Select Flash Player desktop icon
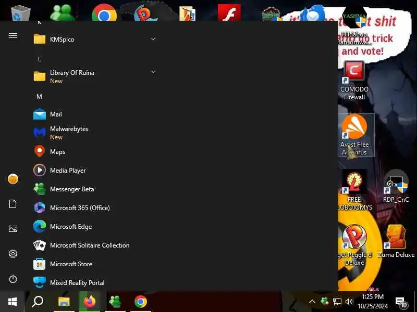This screenshot has width=417, height=312. (x=229, y=12)
